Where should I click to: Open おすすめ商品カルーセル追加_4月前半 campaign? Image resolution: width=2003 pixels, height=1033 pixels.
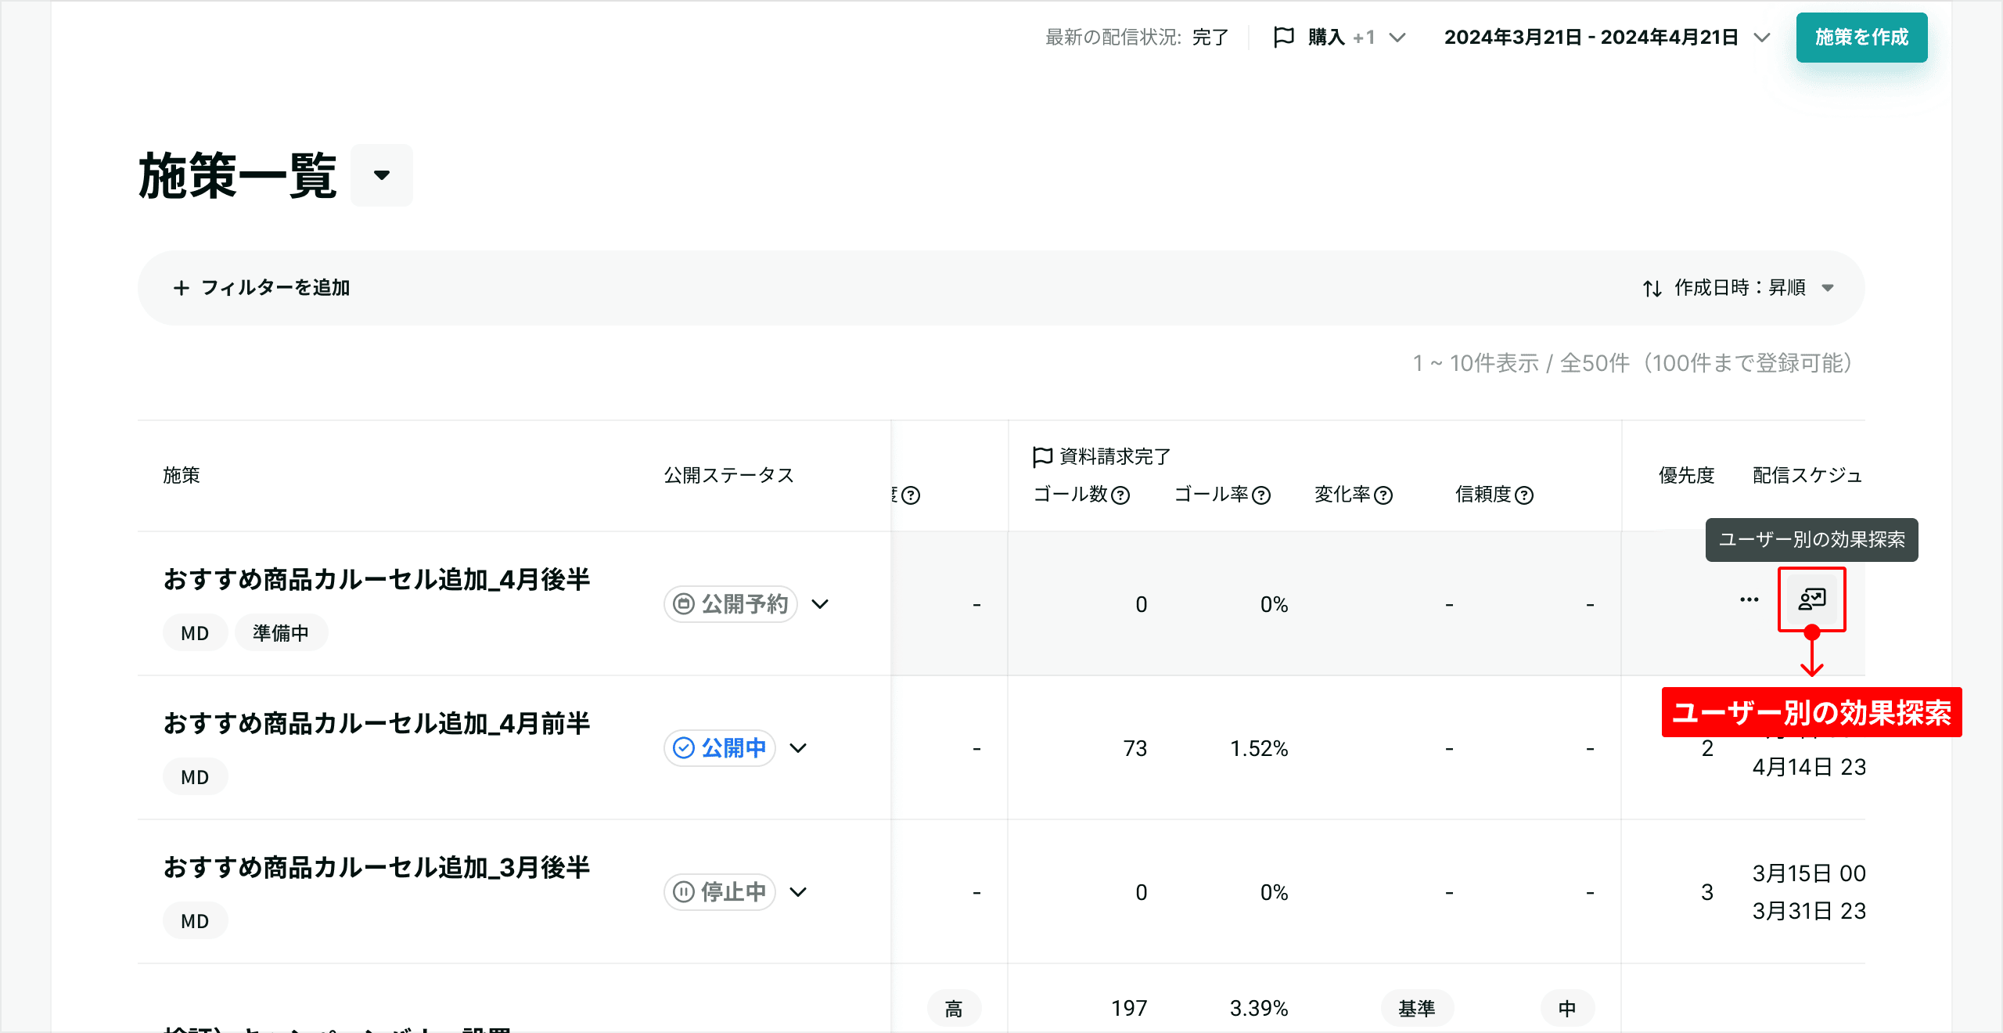click(376, 724)
